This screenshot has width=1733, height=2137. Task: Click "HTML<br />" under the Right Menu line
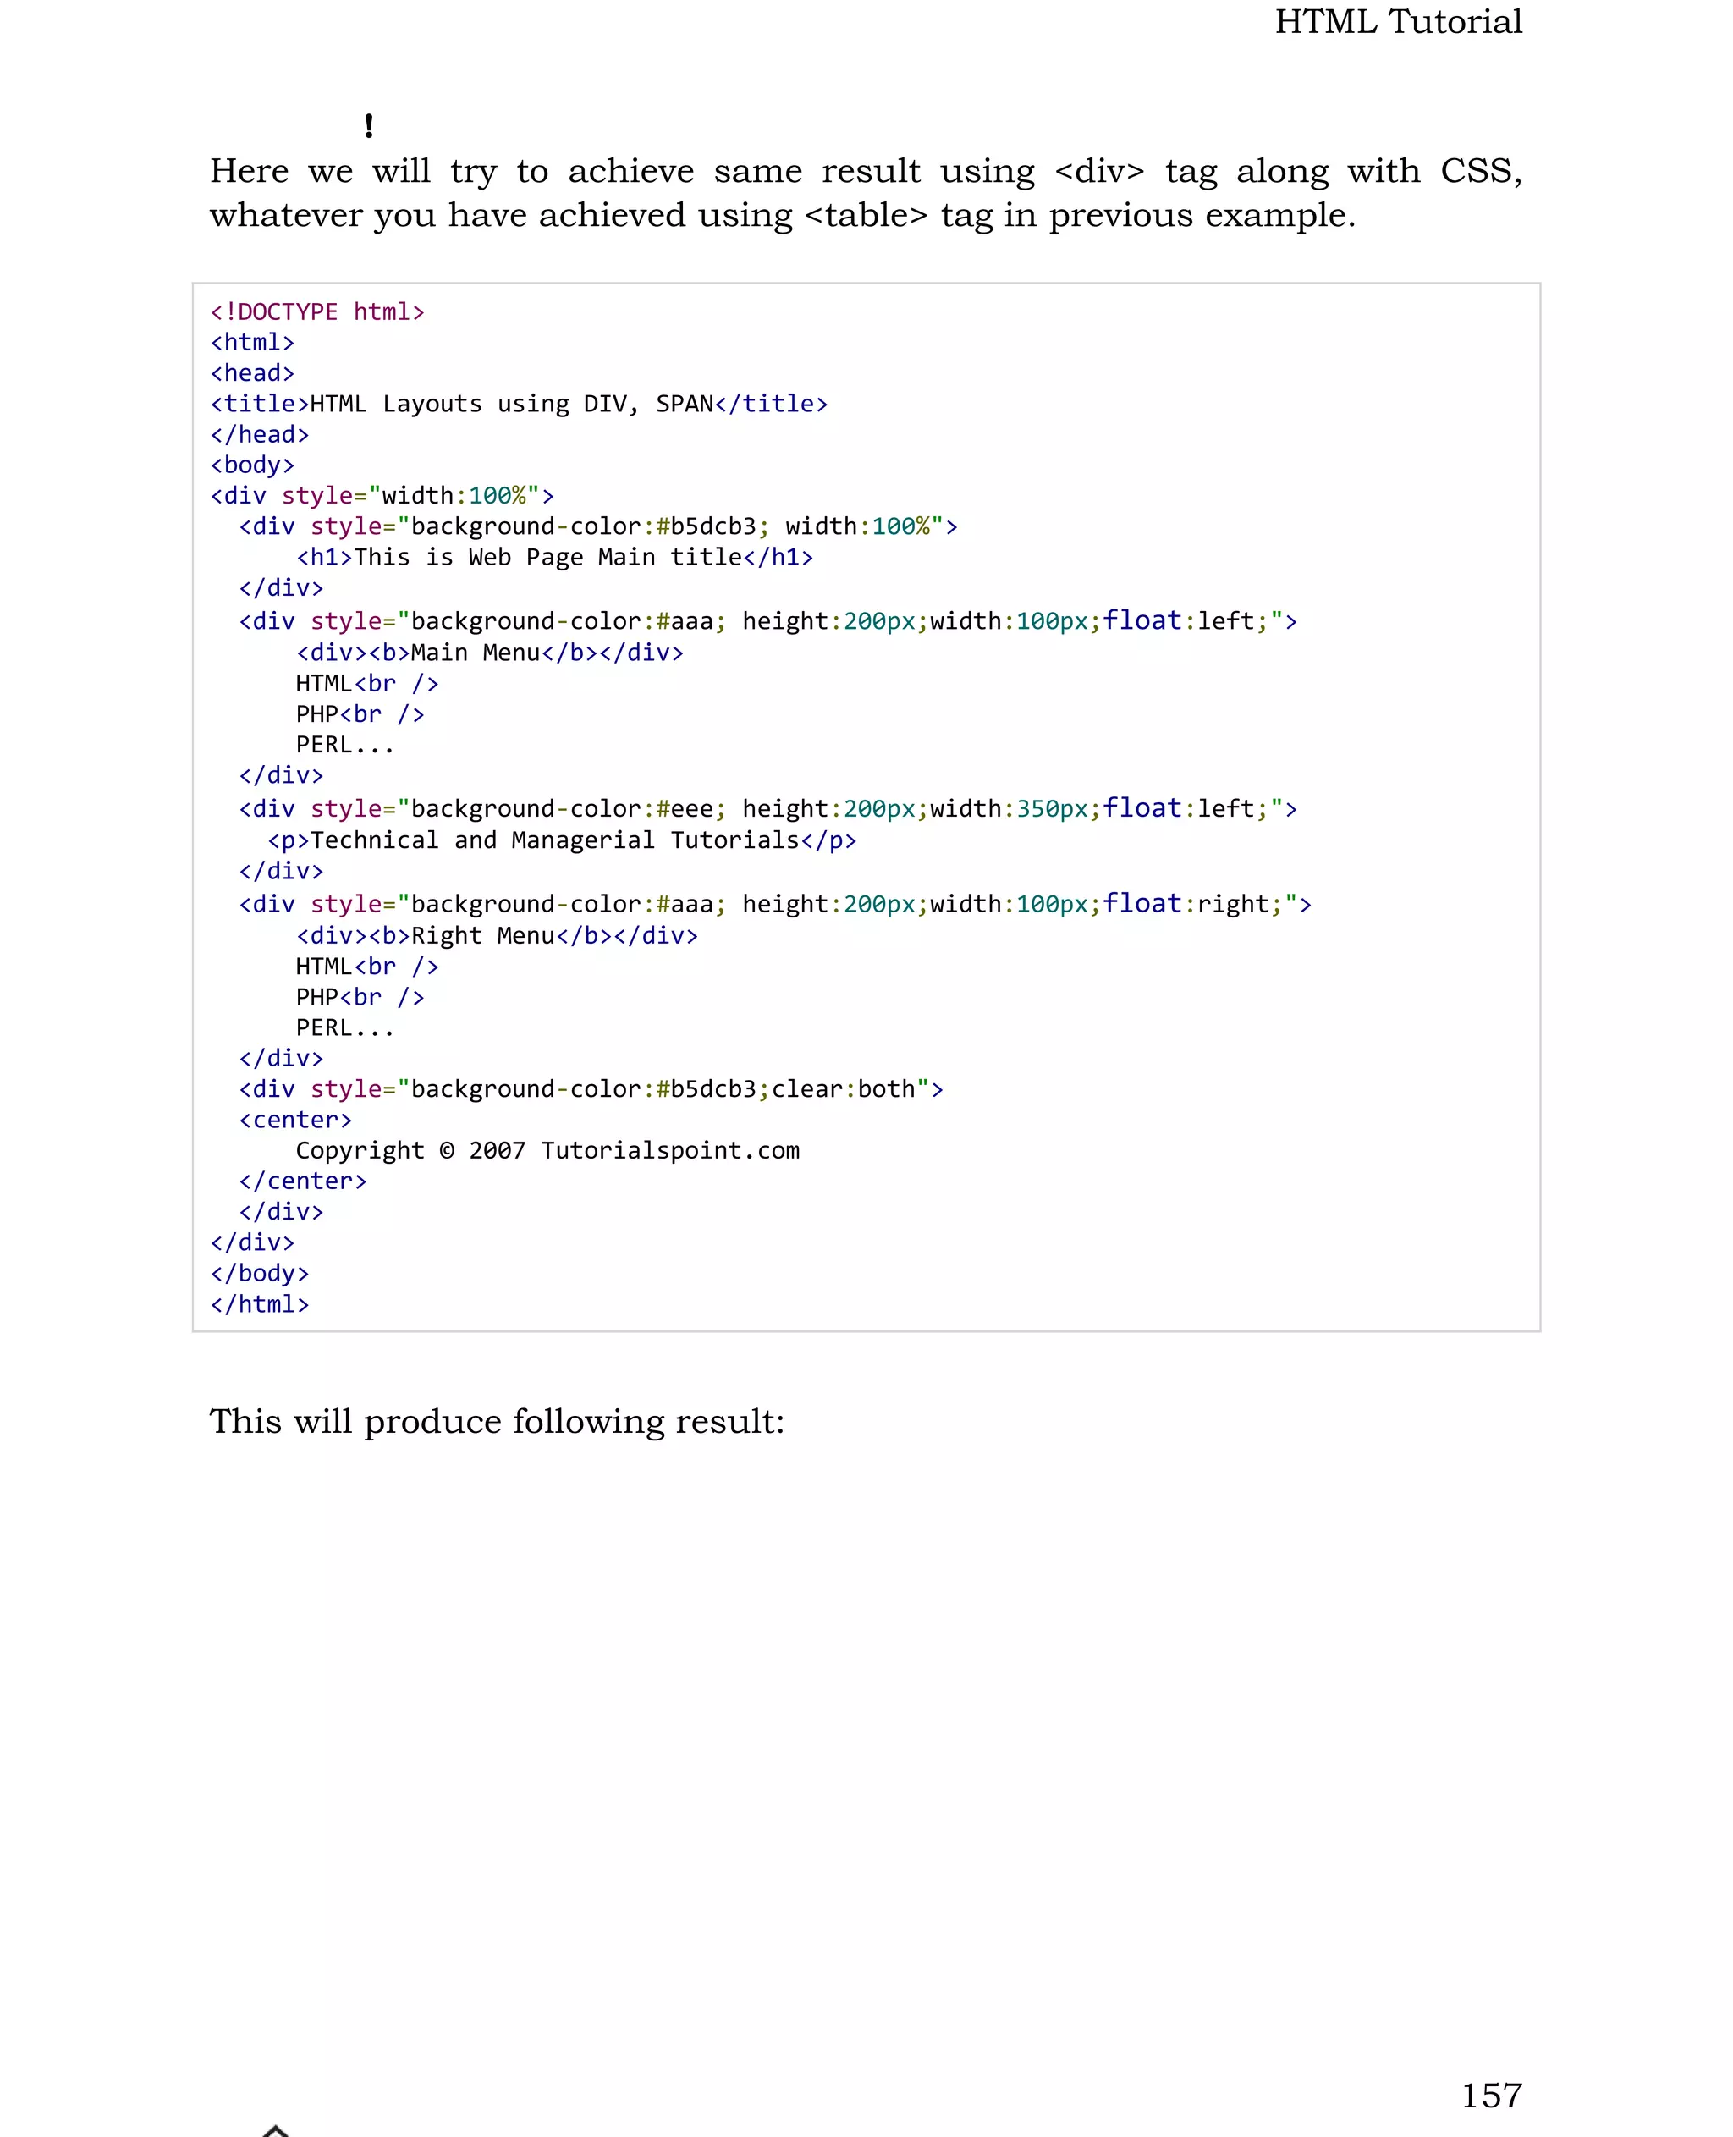coord(367,967)
